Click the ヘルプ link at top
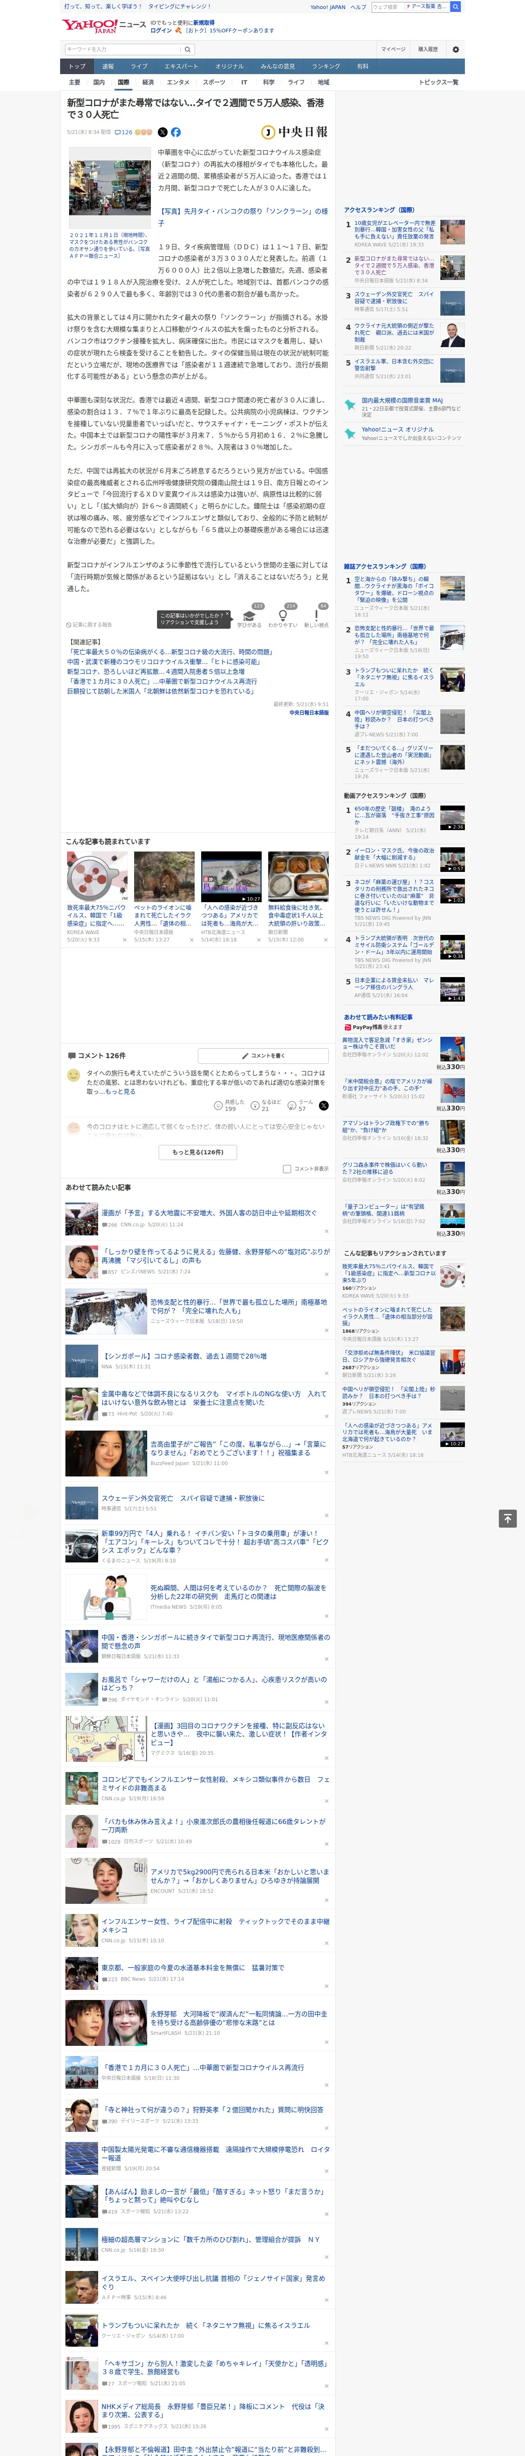Screen dimensions: 525x2456 [357, 7]
